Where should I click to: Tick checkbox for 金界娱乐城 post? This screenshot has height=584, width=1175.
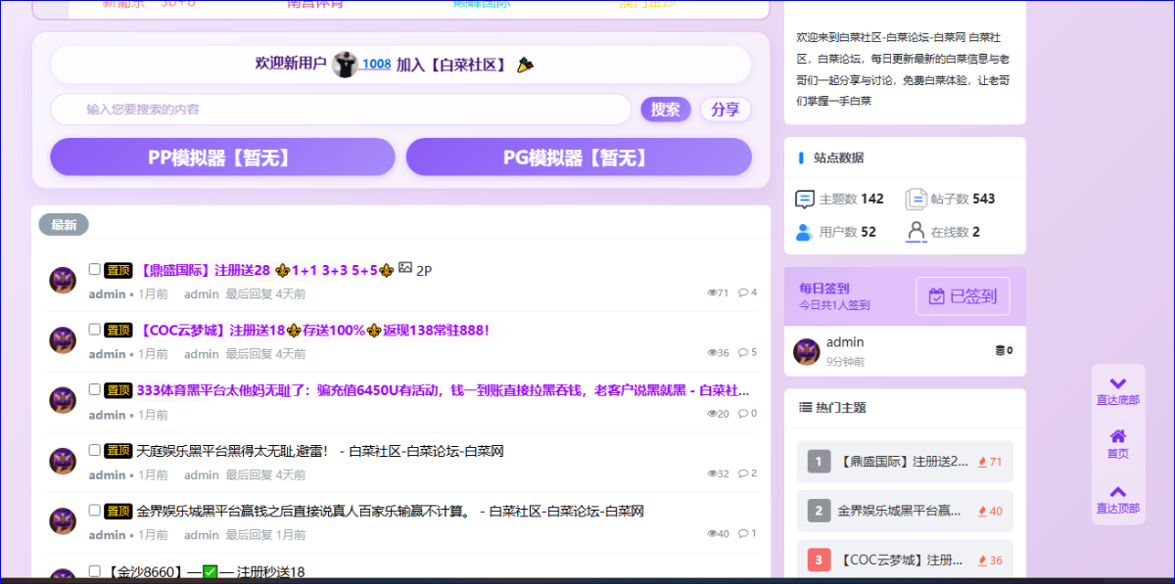click(95, 511)
